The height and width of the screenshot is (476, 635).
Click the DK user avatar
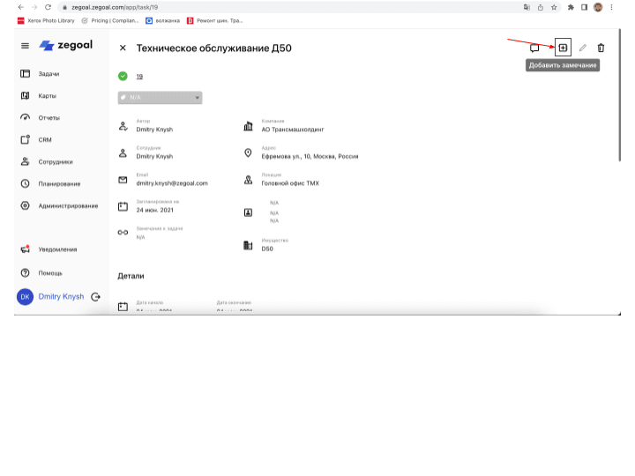coord(25,297)
